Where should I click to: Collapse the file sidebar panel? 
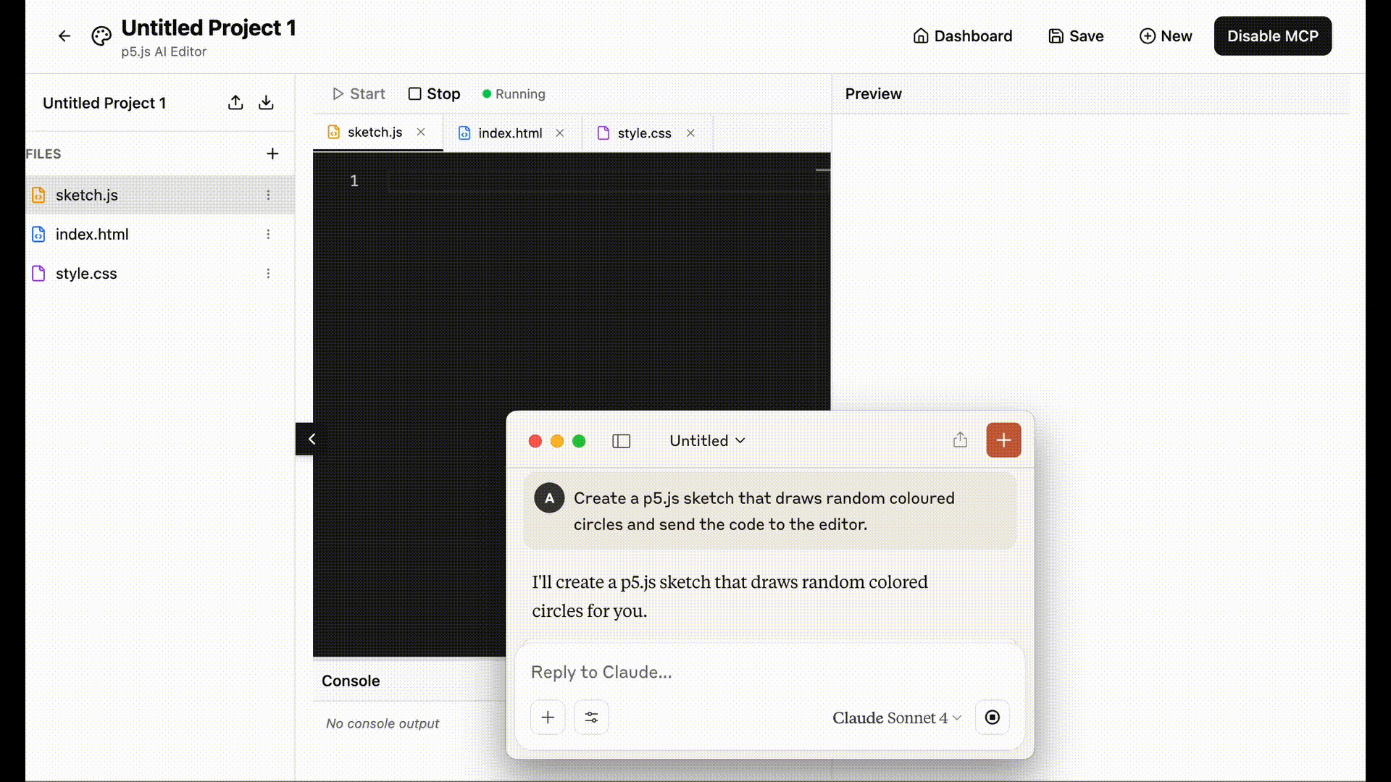click(x=312, y=439)
